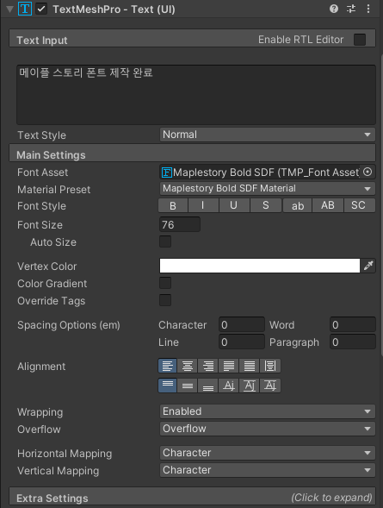Disable the TextMeshPro component checkbox
This screenshot has height=508, width=383.
pos(41,9)
